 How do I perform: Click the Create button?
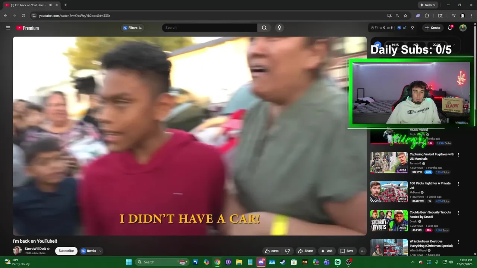(432, 28)
